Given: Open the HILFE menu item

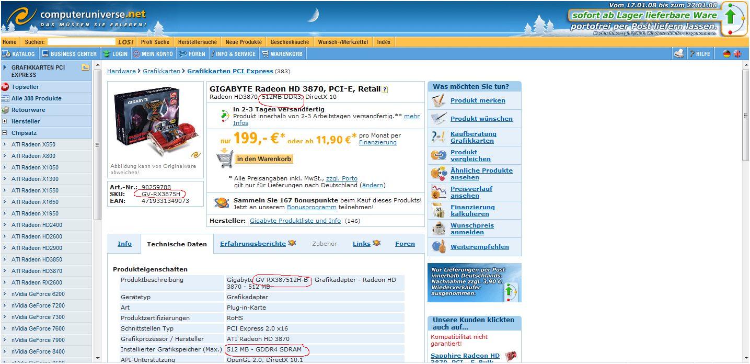Looking at the screenshot, I should [x=700, y=53].
